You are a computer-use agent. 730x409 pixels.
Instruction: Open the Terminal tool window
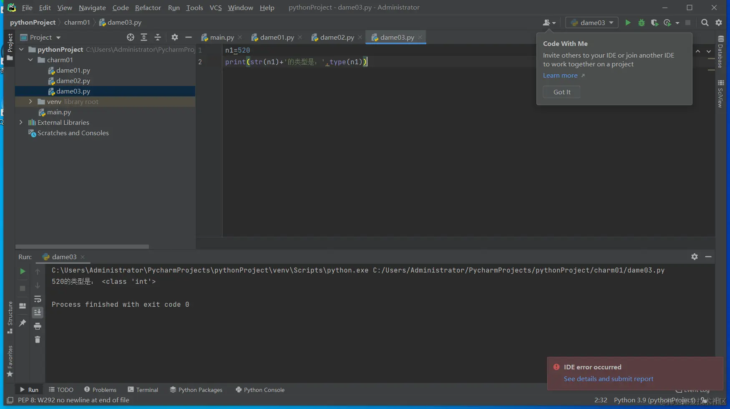(143, 389)
